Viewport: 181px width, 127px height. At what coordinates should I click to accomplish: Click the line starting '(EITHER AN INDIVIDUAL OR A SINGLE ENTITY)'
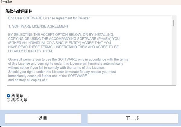click(59, 43)
